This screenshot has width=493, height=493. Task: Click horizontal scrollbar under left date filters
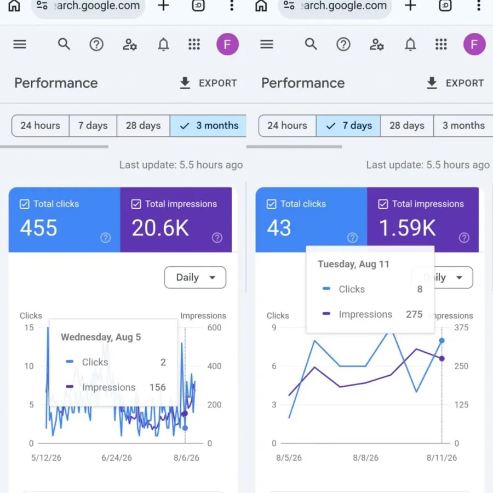coord(54,146)
